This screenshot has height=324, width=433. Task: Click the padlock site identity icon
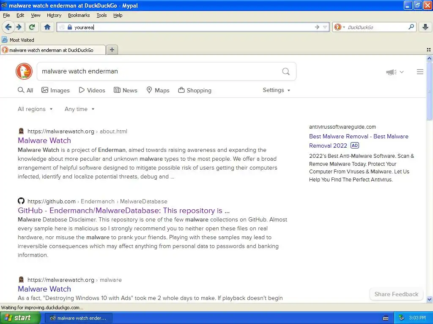(70, 27)
